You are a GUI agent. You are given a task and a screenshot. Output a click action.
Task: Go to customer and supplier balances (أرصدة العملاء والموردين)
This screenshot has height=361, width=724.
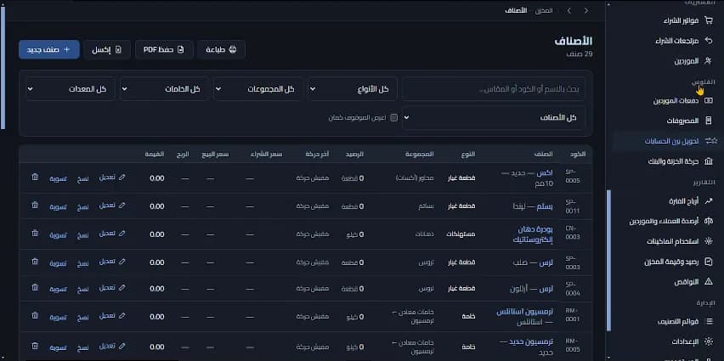click(x=664, y=221)
